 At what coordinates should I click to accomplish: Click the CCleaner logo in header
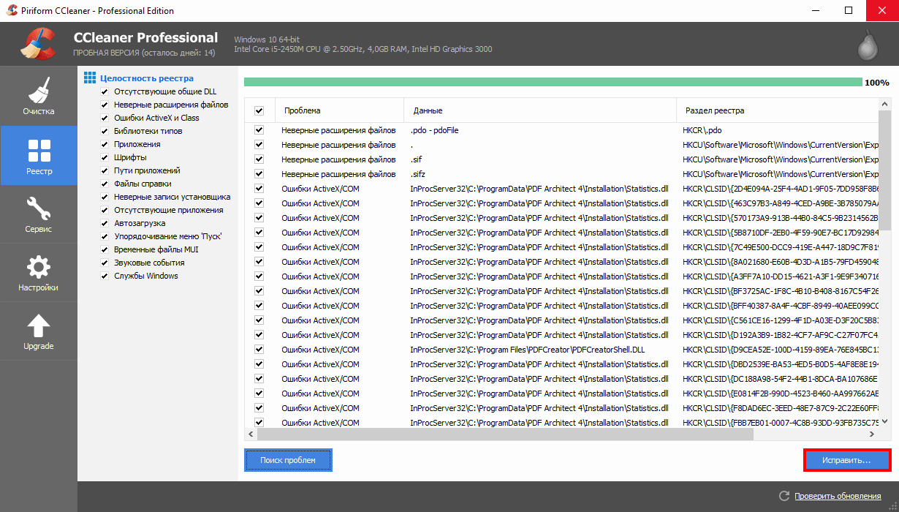pos(38,44)
